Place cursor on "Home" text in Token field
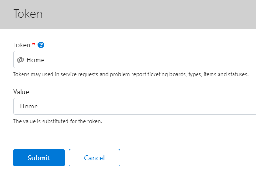The image size is (256, 173). [36, 60]
